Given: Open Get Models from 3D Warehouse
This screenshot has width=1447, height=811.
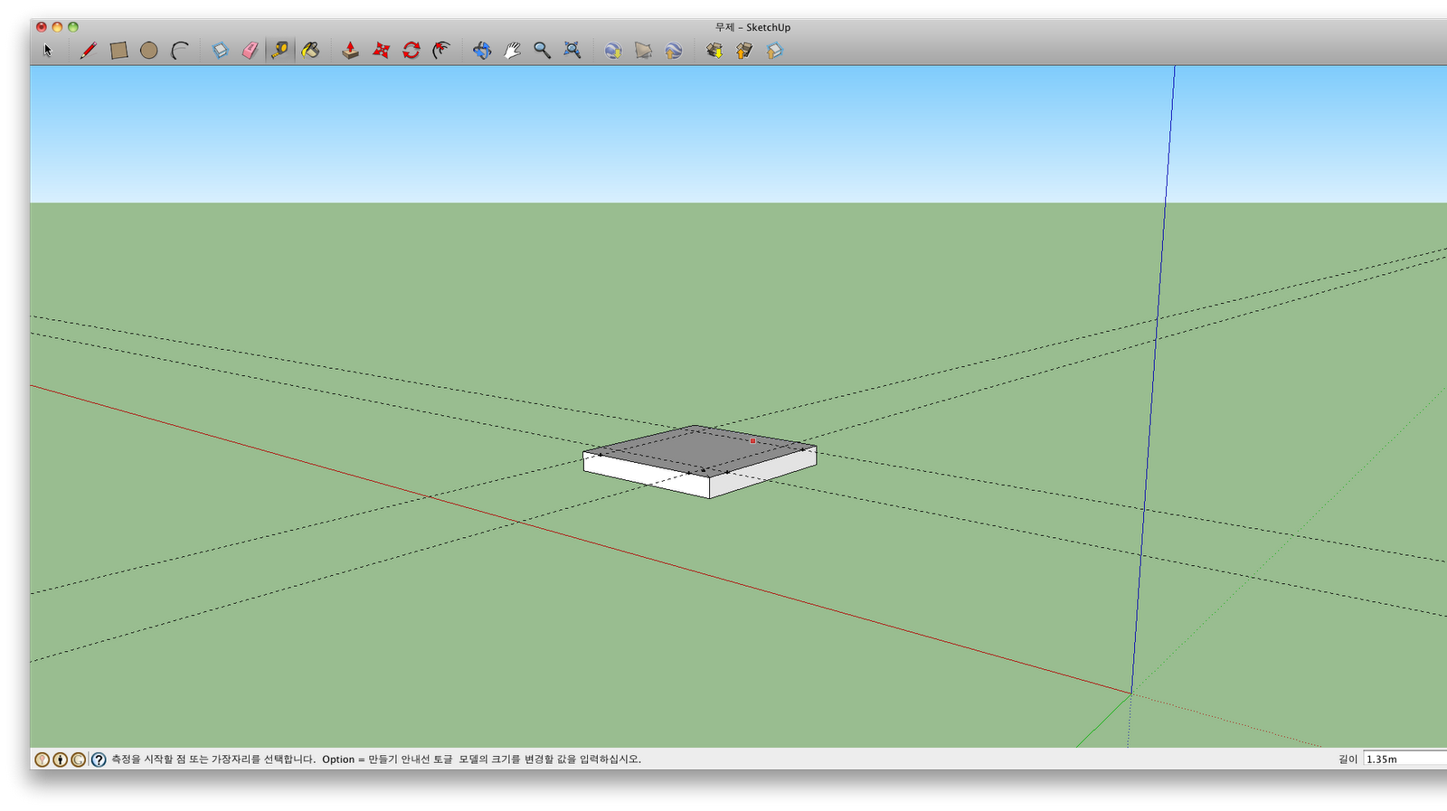Looking at the screenshot, I should (714, 51).
